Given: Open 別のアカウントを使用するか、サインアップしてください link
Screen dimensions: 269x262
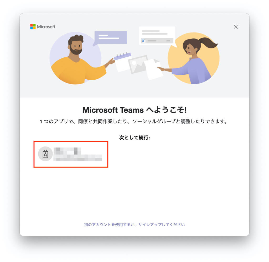Looking at the screenshot, I should coord(134,225).
